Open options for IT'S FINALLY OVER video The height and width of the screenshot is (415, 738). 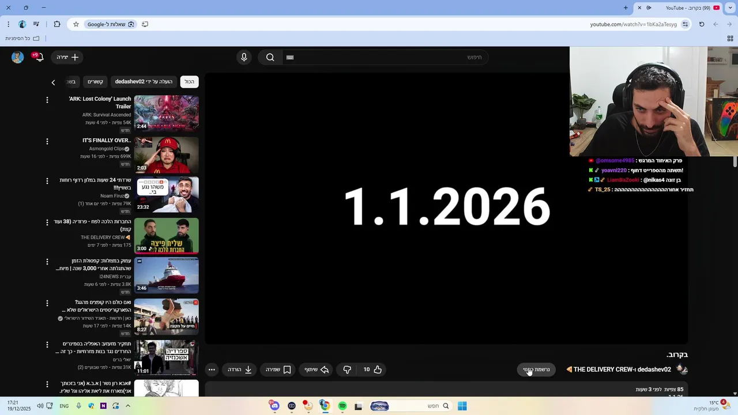point(47,141)
